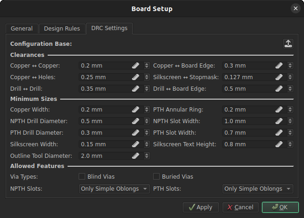Viewport: 304px width, 218px height.
Task: Open the ruler icon for NPTH Drill Diameter
Action: click(x=136, y=121)
